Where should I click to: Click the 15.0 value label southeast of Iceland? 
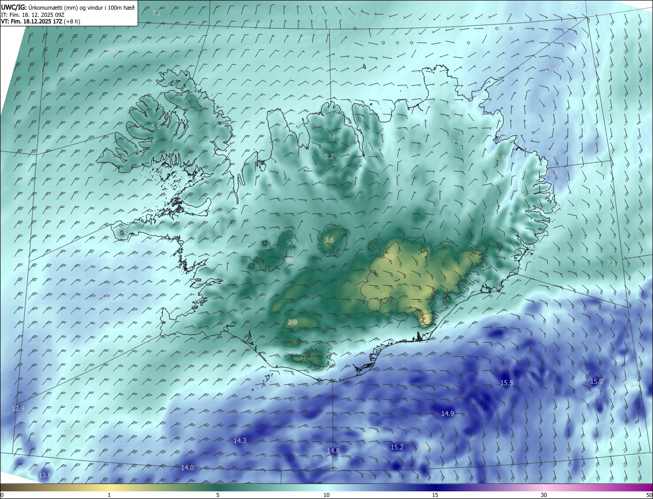(596, 381)
